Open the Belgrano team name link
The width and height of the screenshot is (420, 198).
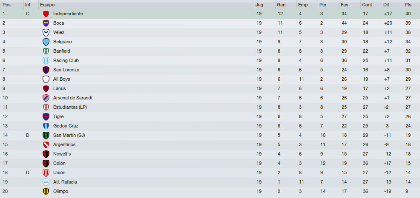(63, 42)
